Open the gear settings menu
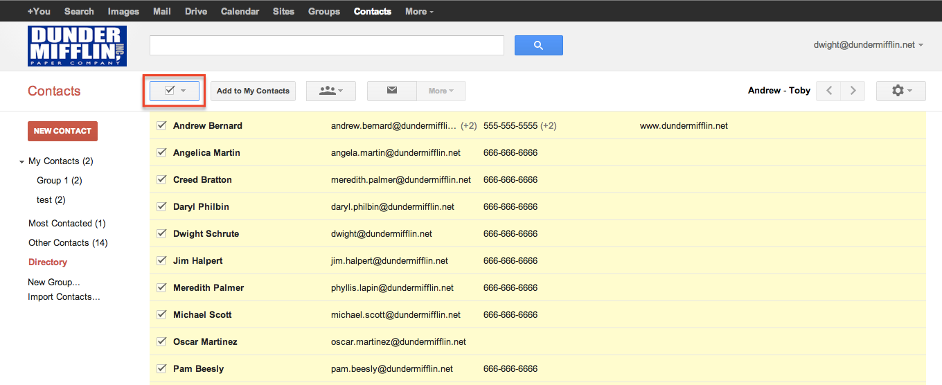Image resolution: width=942 pixels, height=385 pixels. [900, 91]
